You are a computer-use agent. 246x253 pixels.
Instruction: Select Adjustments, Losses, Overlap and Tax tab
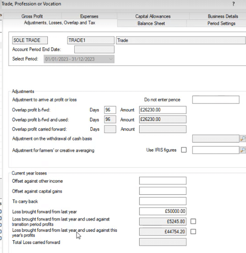60,23
